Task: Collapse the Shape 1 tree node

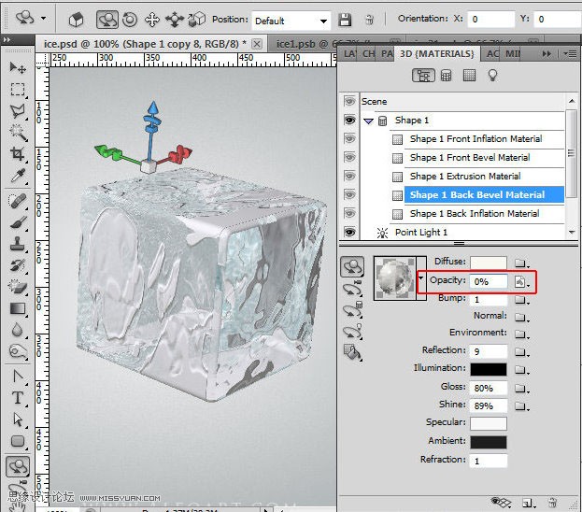Action: pos(368,121)
